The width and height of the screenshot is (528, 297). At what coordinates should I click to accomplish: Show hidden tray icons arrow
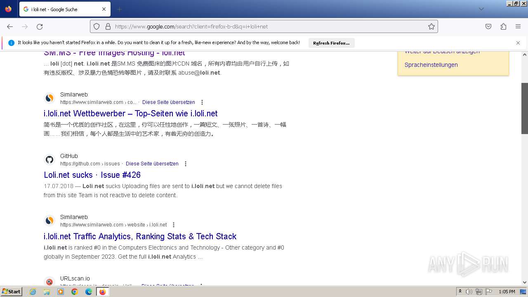pyautogui.click(x=460, y=292)
